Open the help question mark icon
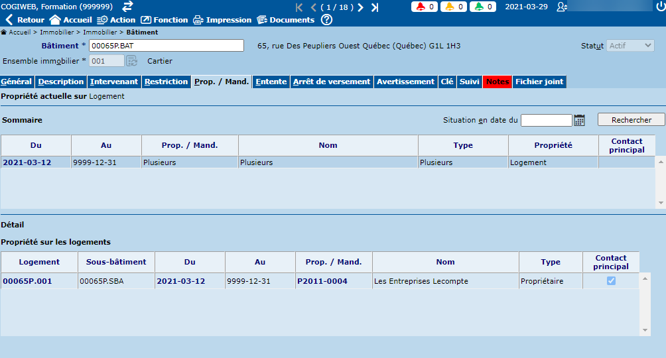The width and height of the screenshot is (666, 358). [326, 20]
